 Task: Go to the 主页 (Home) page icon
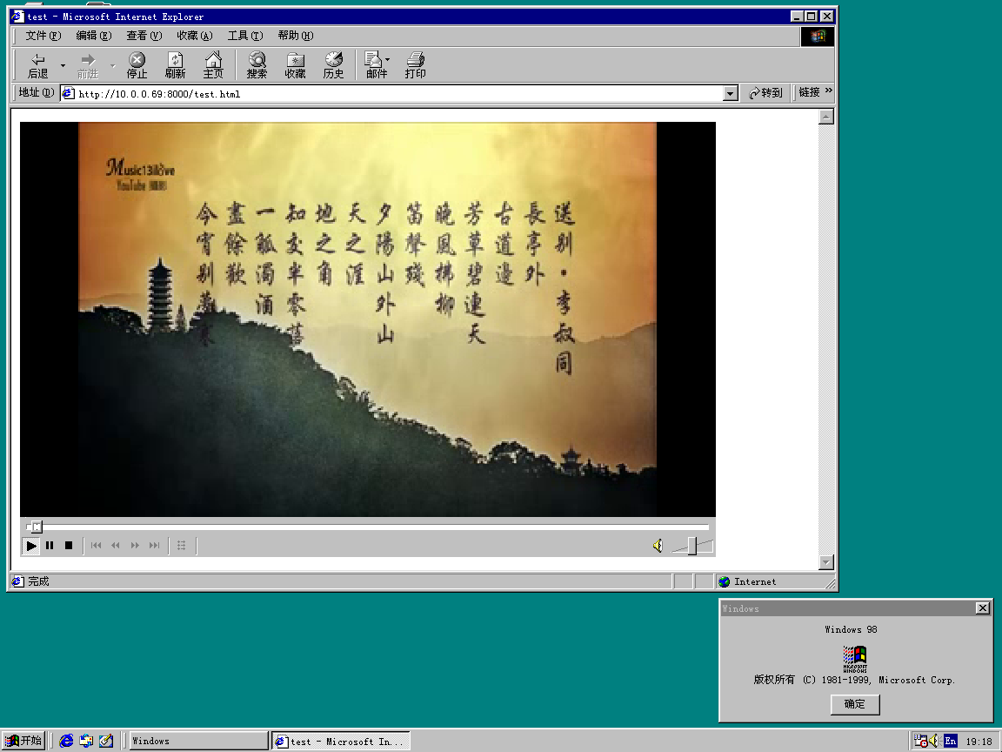pos(213,64)
